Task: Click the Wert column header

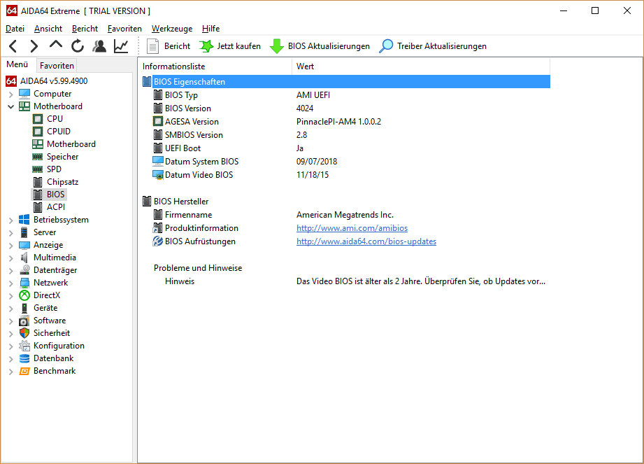Action: pos(420,66)
